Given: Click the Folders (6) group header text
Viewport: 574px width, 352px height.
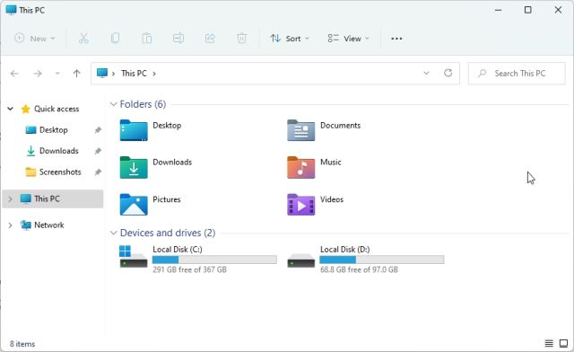Looking at the screenshot, I should [x=143, y=104].
